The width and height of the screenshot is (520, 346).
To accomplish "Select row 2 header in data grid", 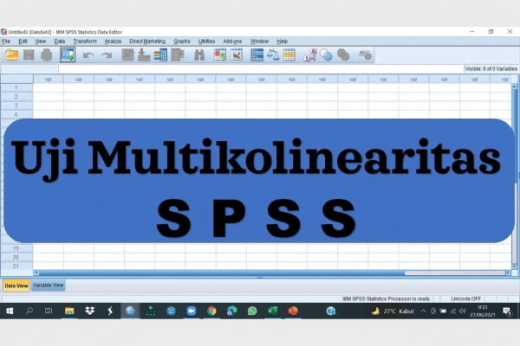I will [16, 97].
